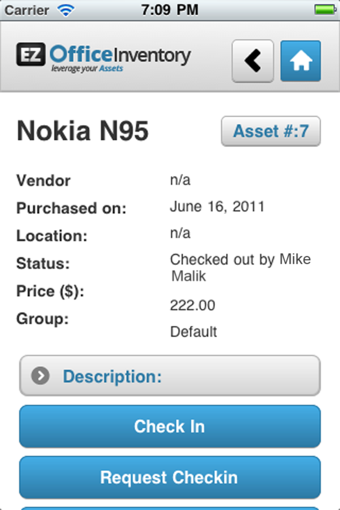The height and width of the screenshot is (510, 340).
Task: Click the Description arrow circle icon
Action: click(40, 376)
